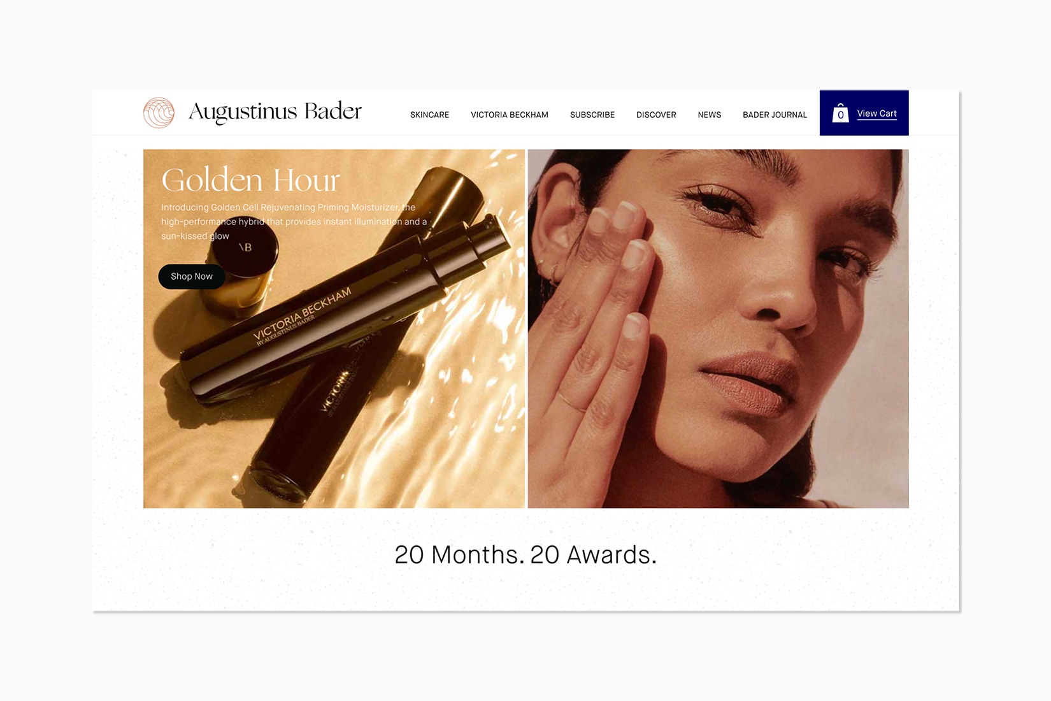Viewport: 1051px width, 701px height.
Task: Open the Skincare menu
Action: click(429, 115)
